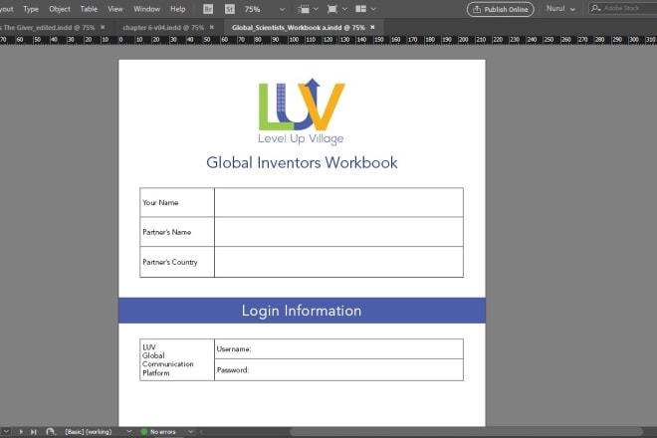The image size is (657, 438).
Task: Click the Publish Online button
Action: [501, 9]
